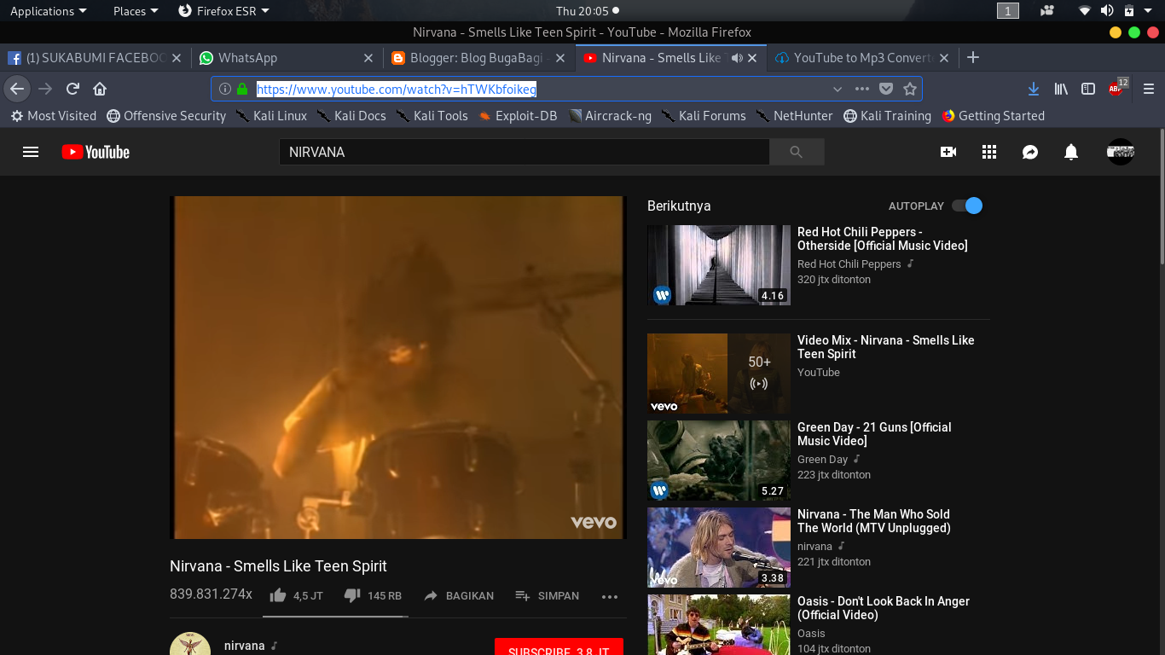Open the network Wi-Fi indicator
Viewport: 1165px width, 655px height.
[1085, 11]
